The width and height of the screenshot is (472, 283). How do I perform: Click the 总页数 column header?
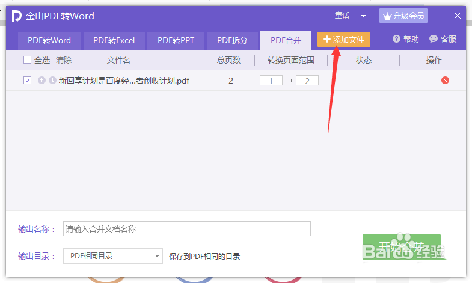(228, 61)
